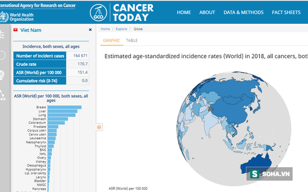The width and height of the screenshot is (308, 192).
Task: Click the Cervix uteri label
Action: point(37,135)
